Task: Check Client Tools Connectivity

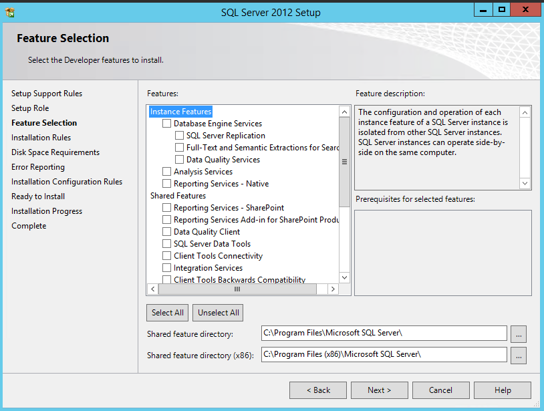Action: (x=166, y=255)
